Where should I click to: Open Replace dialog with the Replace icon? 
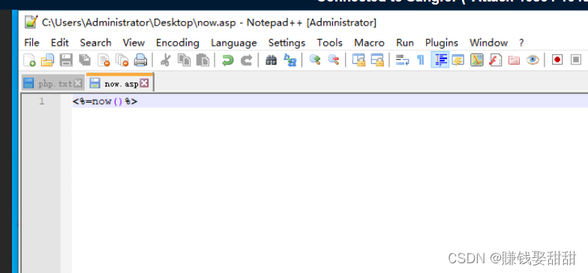click(x=289, y=60)
